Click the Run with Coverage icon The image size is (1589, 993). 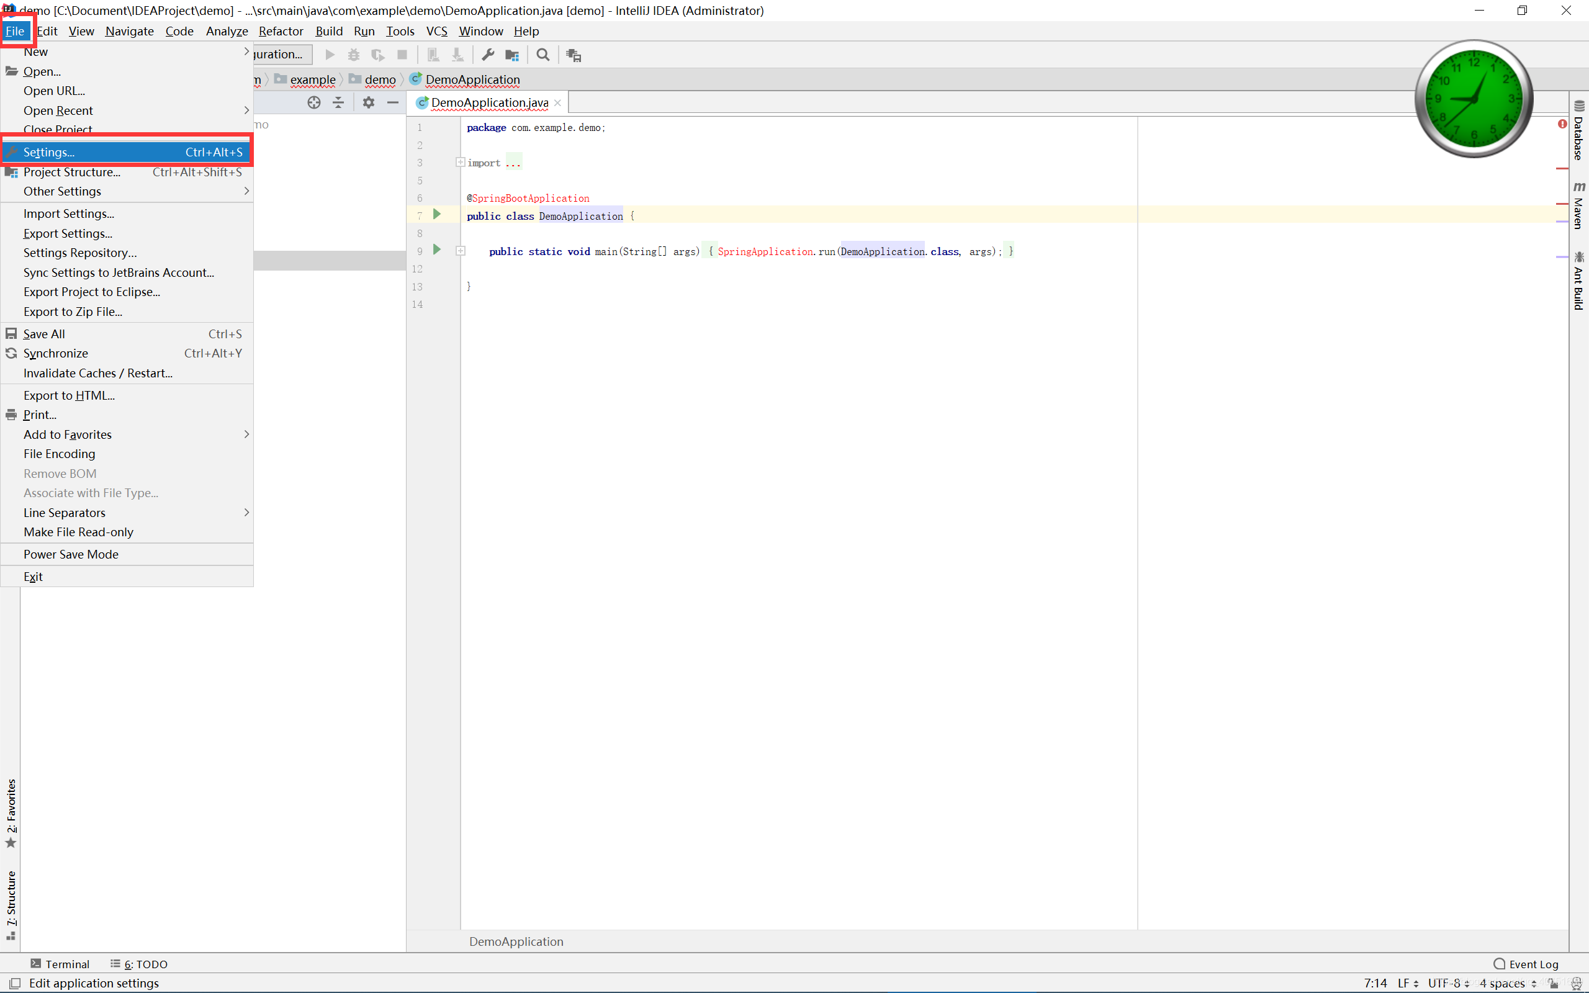[377, 55]
